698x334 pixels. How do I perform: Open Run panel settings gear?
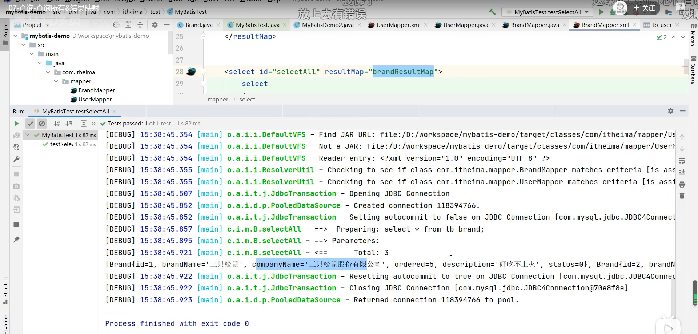click(x=671, y=111)
